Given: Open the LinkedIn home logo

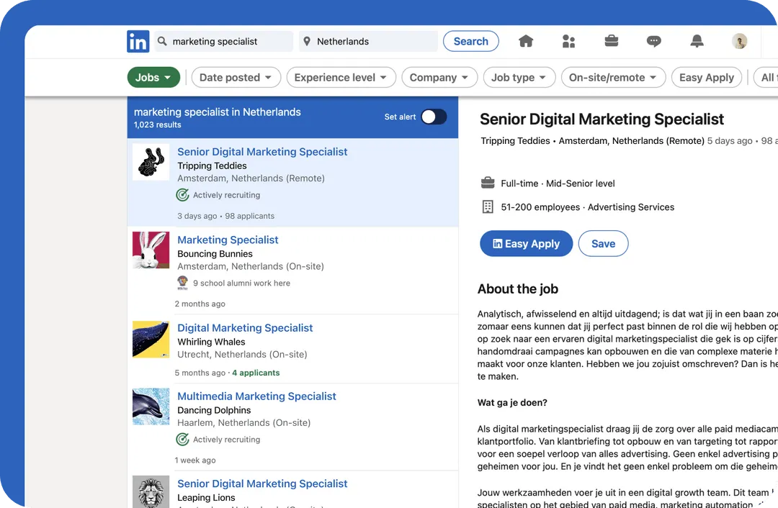Looking at the screenshot, I should [138, 41].
